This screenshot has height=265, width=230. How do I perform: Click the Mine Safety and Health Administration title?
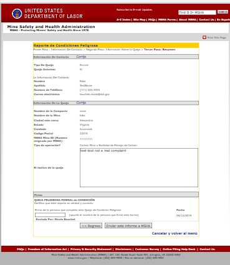coord(51,27)
